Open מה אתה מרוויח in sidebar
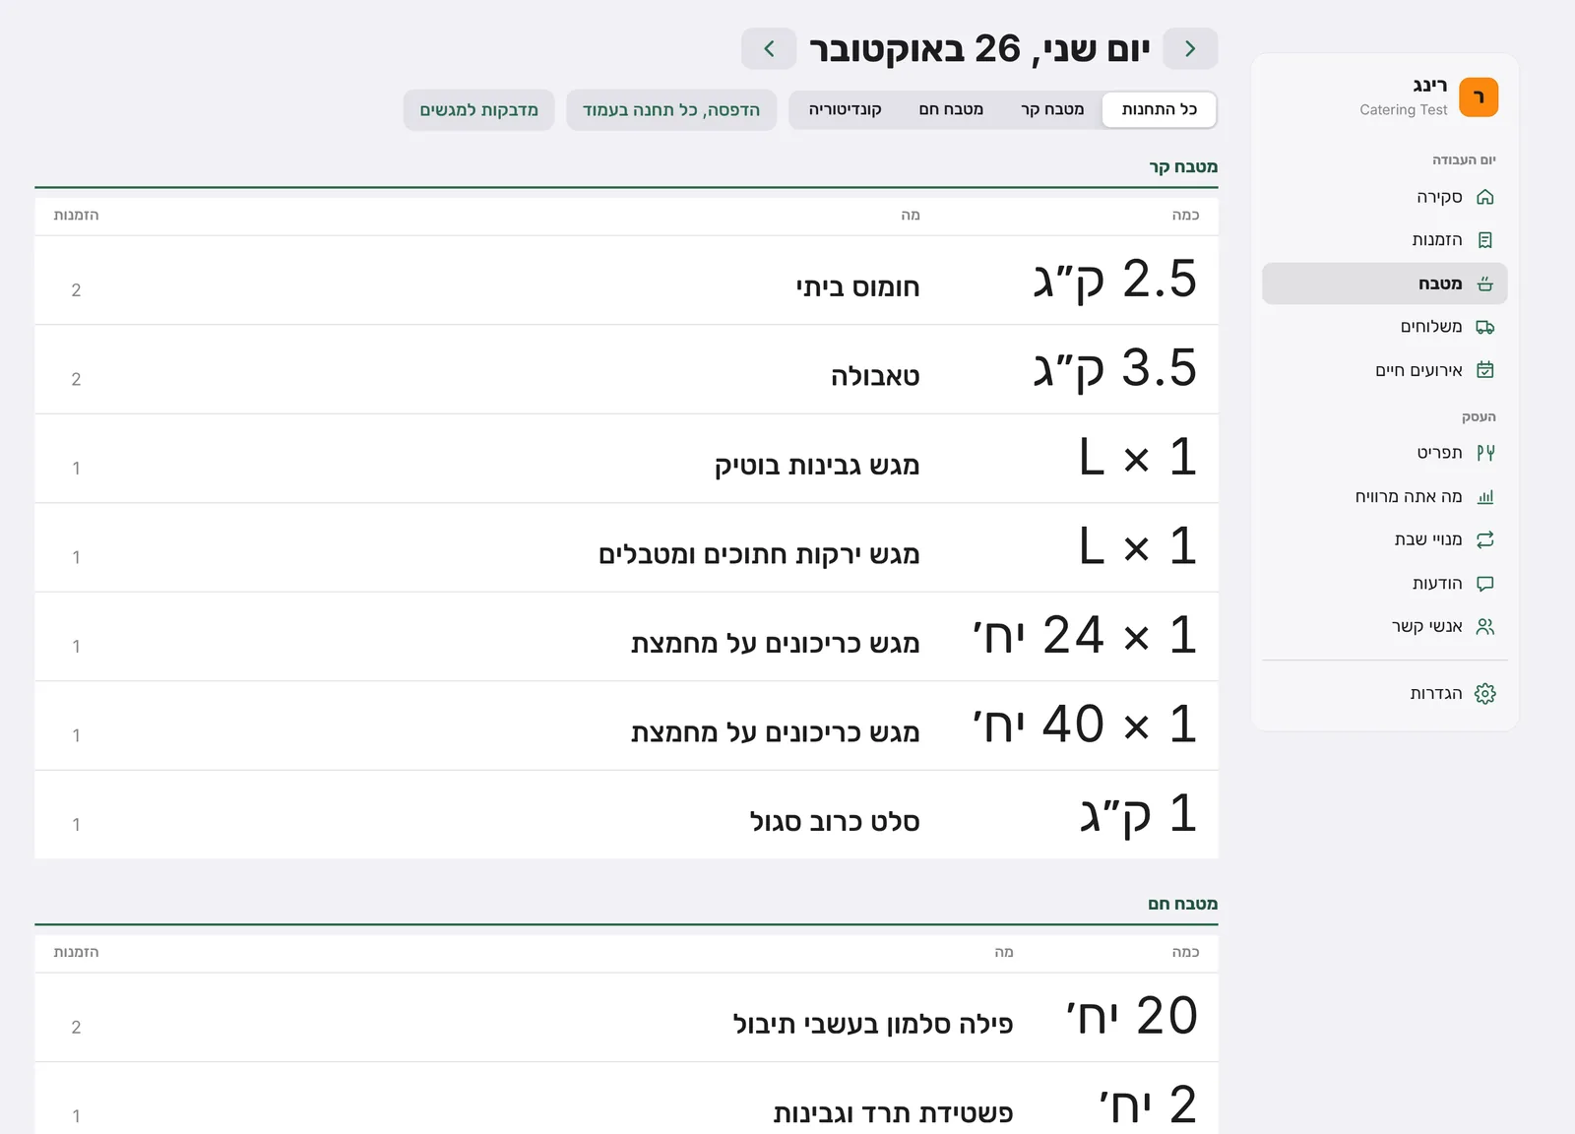This screenshot has width=1575, height=1134. 1385,496
